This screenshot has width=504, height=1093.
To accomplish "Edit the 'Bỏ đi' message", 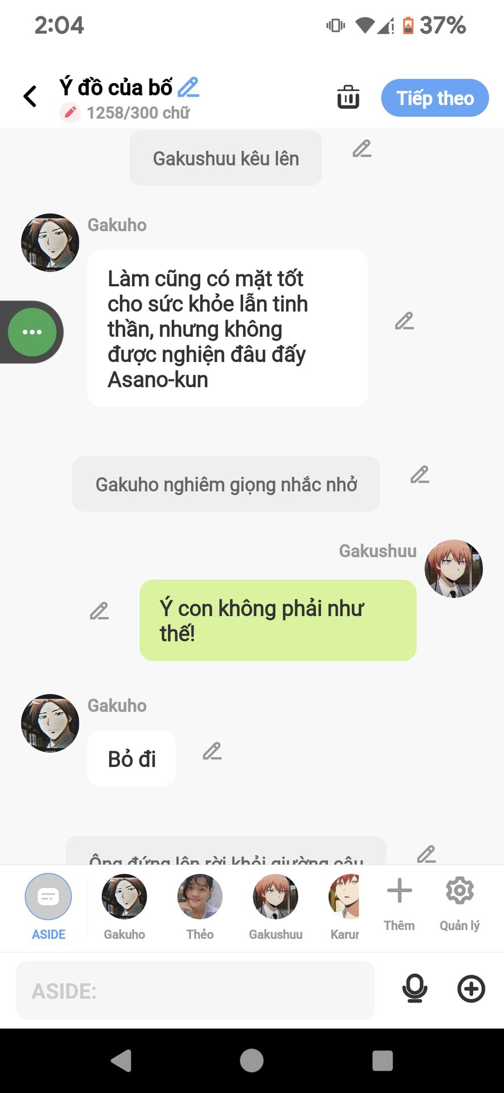I will tap(212, 751).
